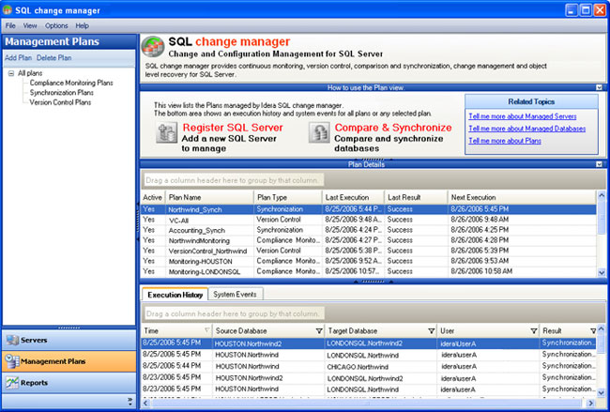Open the User column filter
The height and width of the screenshot is (412, 610).
534,331
